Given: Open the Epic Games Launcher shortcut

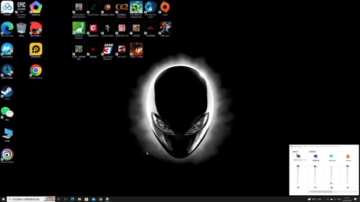Looking at the screenshot, I should pyautogui.click(x=21, y=9).
